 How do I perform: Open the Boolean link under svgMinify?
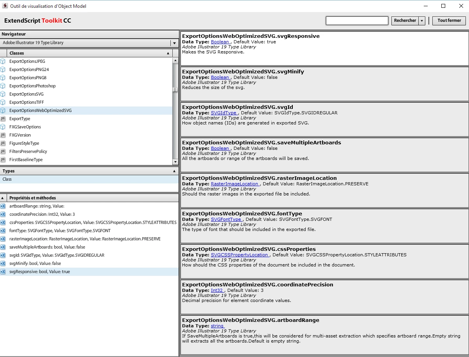click(x=220, y=77)
